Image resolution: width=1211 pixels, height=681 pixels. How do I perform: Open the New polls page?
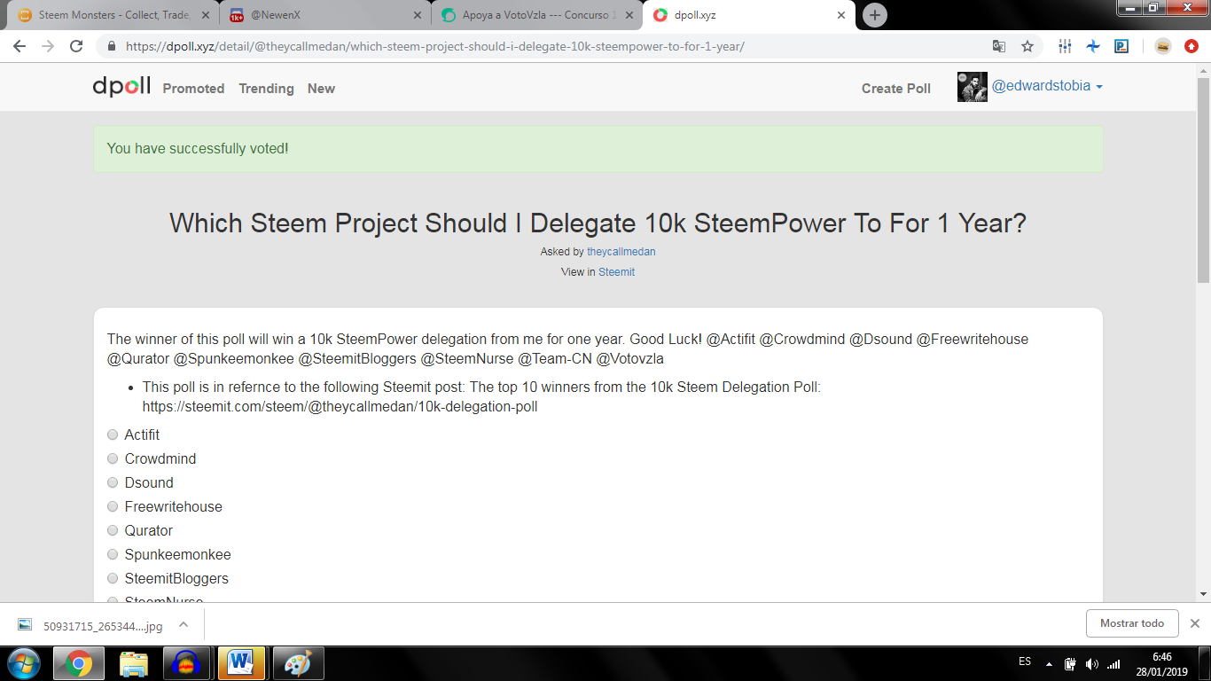(321, 89)
